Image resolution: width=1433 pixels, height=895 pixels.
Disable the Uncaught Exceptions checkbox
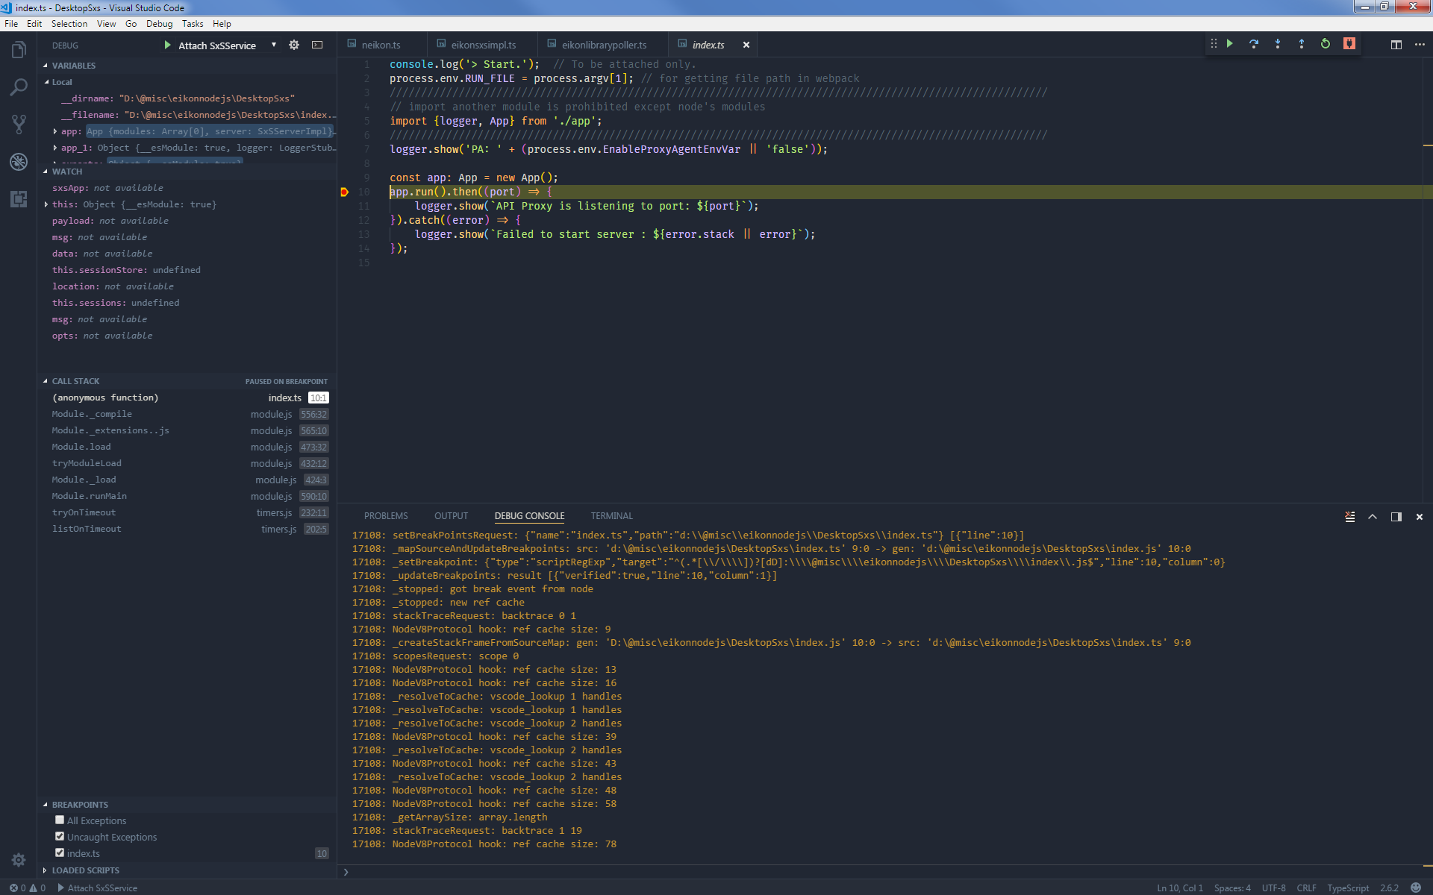[x=60, y=836]
